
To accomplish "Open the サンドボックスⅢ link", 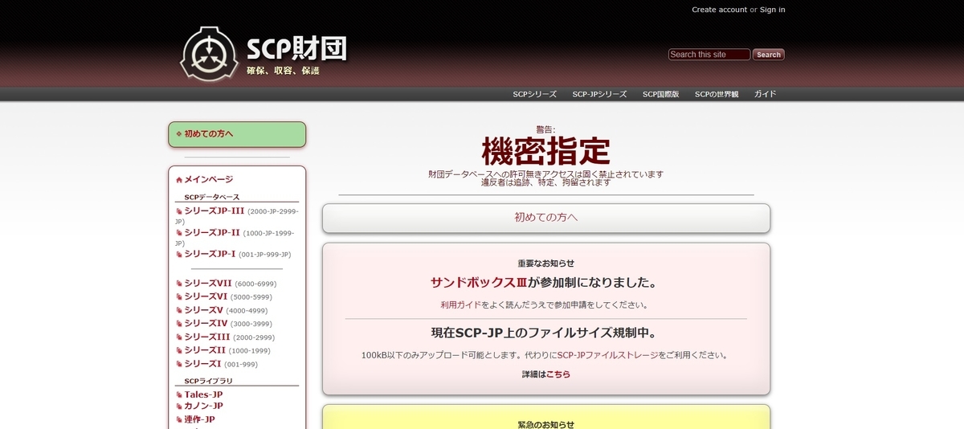I will point(479,283).
